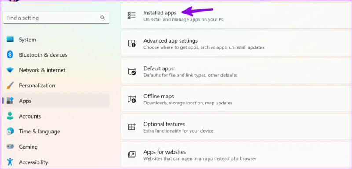
Task: Open Installed apps page
Action: (236, 15)
